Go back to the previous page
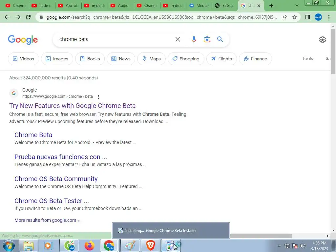Image resolution: width=336 pixels, height=252 pixels. pos(7,17)
